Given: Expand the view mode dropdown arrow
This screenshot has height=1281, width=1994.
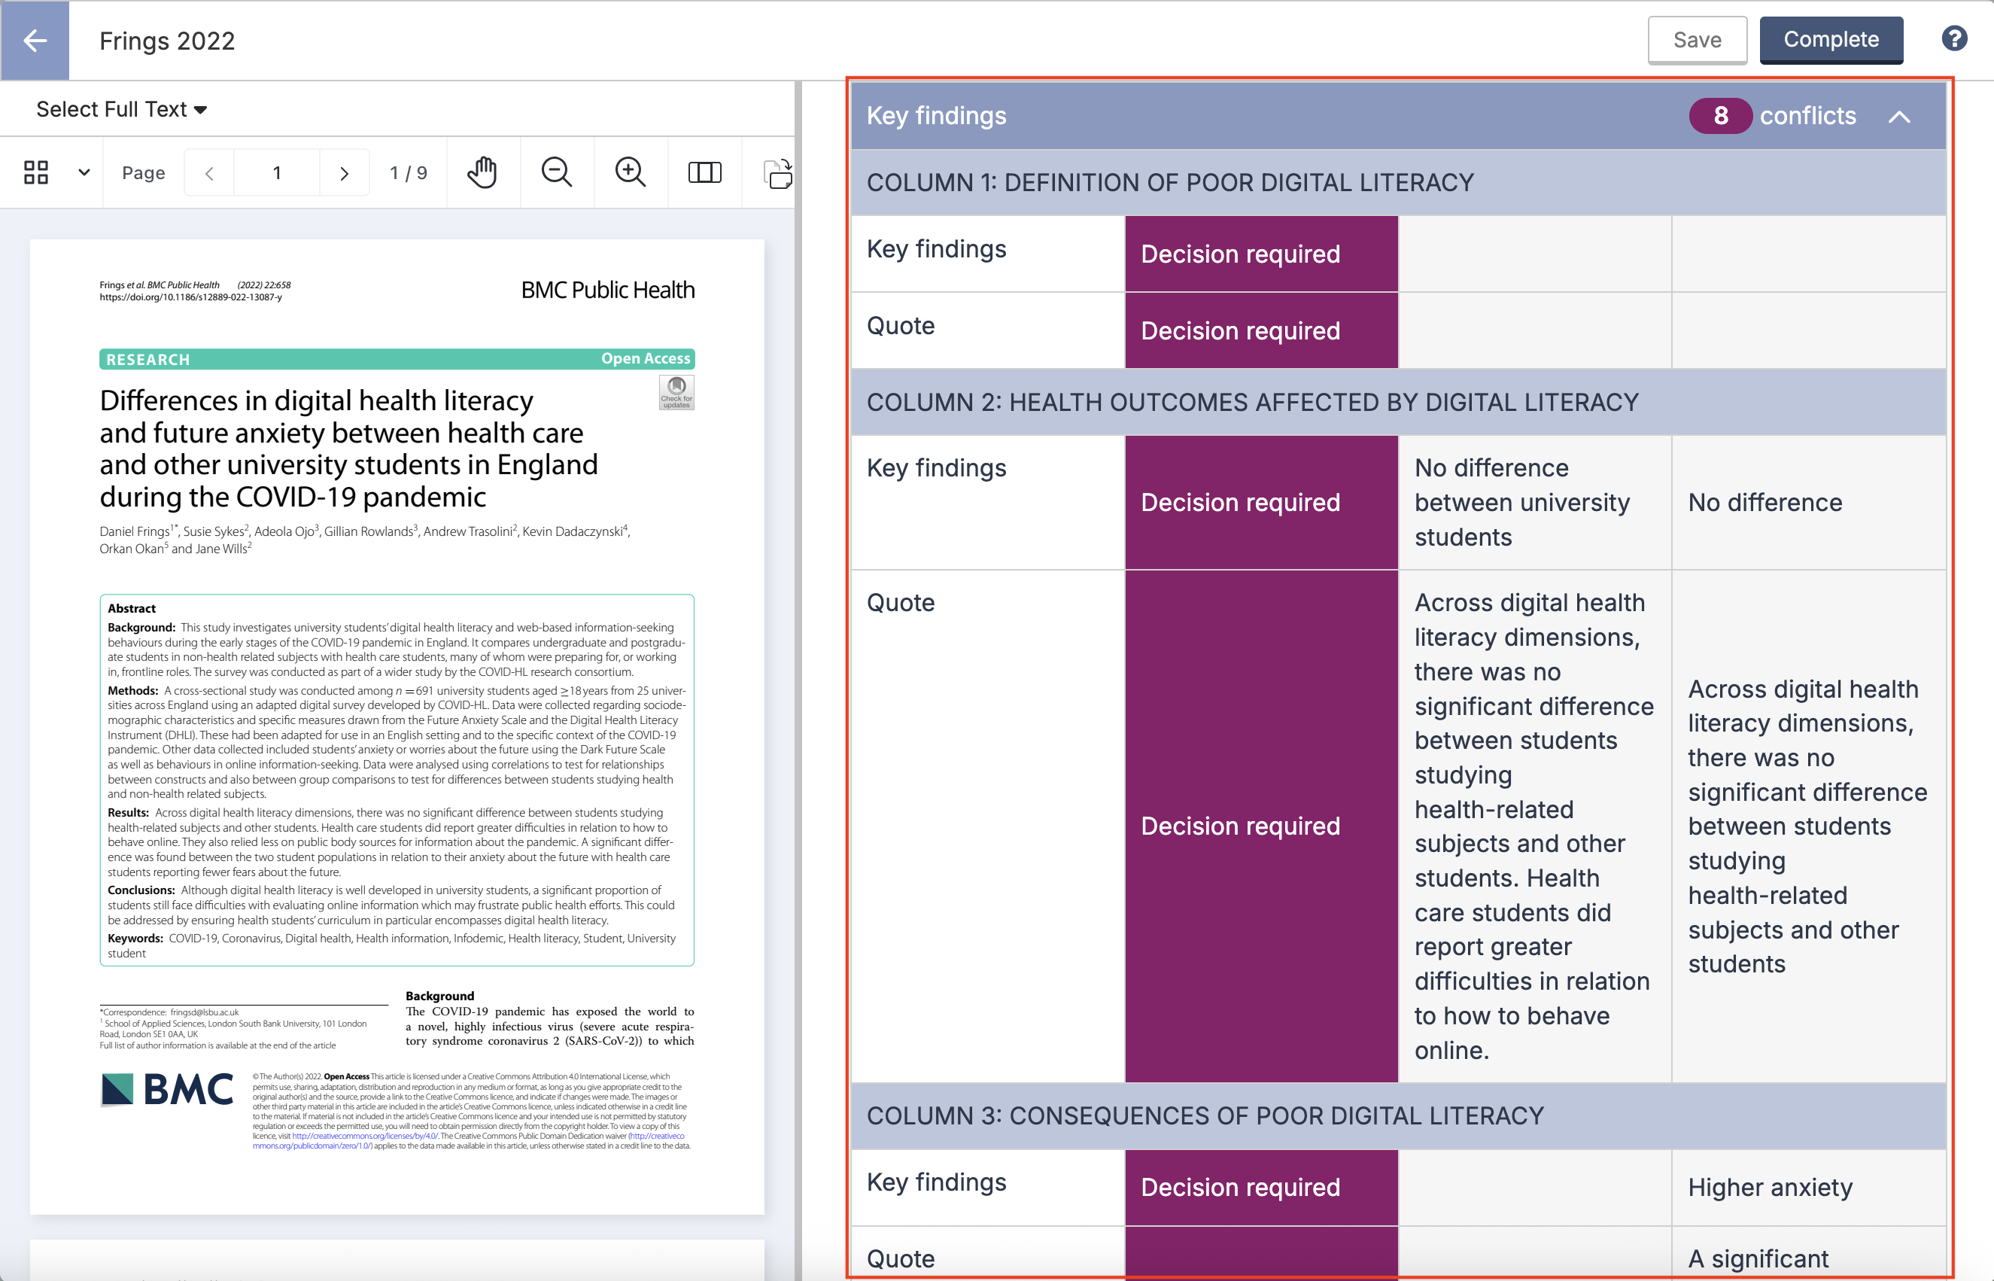Looking at the screenshot, I should pos(84,172).
